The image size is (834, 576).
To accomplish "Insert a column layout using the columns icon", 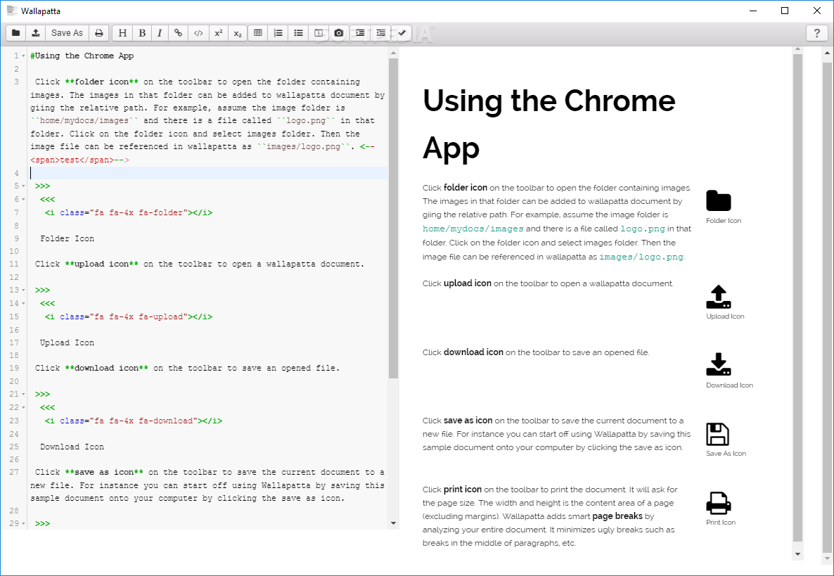I will coord(319,33).
